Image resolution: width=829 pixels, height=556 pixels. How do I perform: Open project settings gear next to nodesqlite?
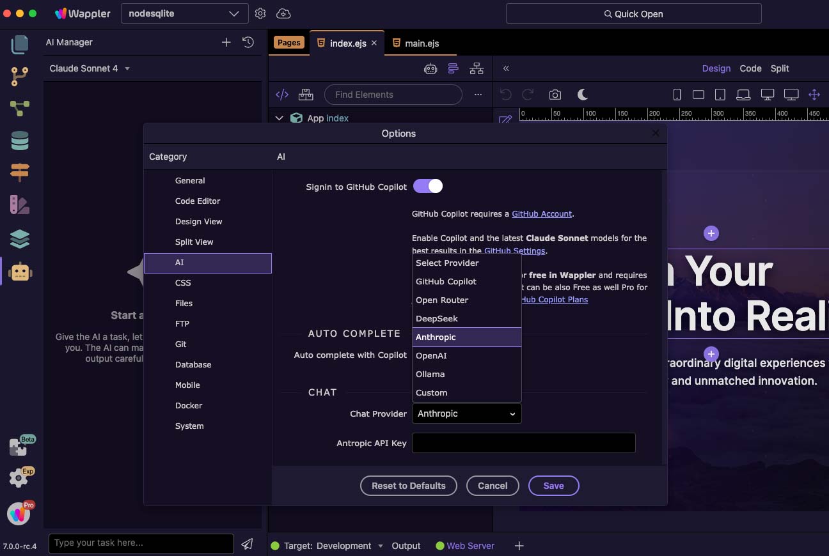click(x=260, y=13)
